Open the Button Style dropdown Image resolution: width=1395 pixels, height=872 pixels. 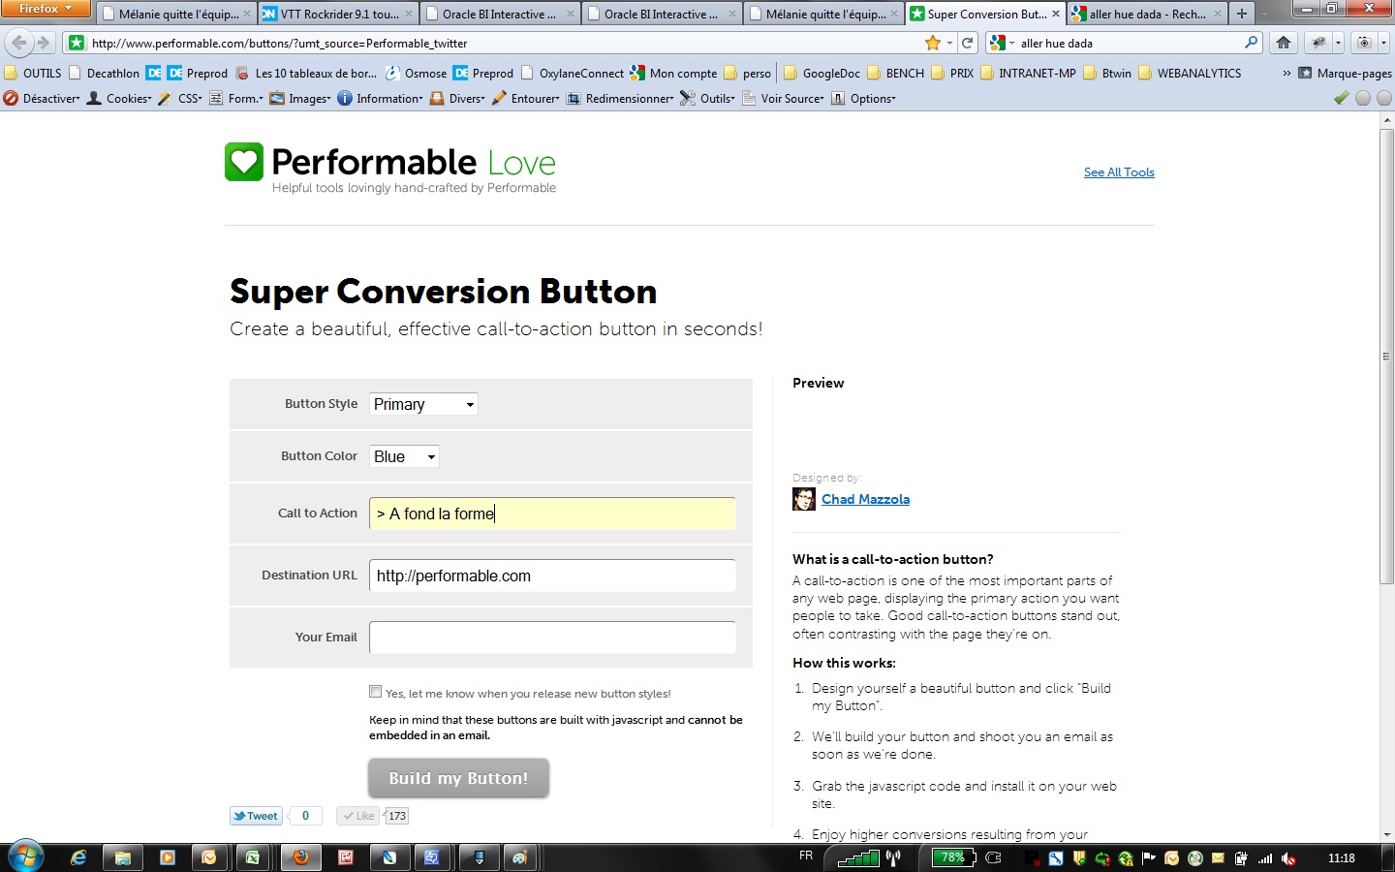click(423, 404)
